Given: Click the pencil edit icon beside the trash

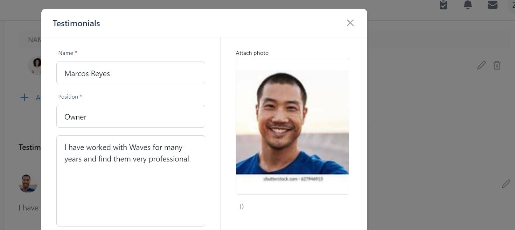Looking at the screenshot, I should (x=481, y=65).
